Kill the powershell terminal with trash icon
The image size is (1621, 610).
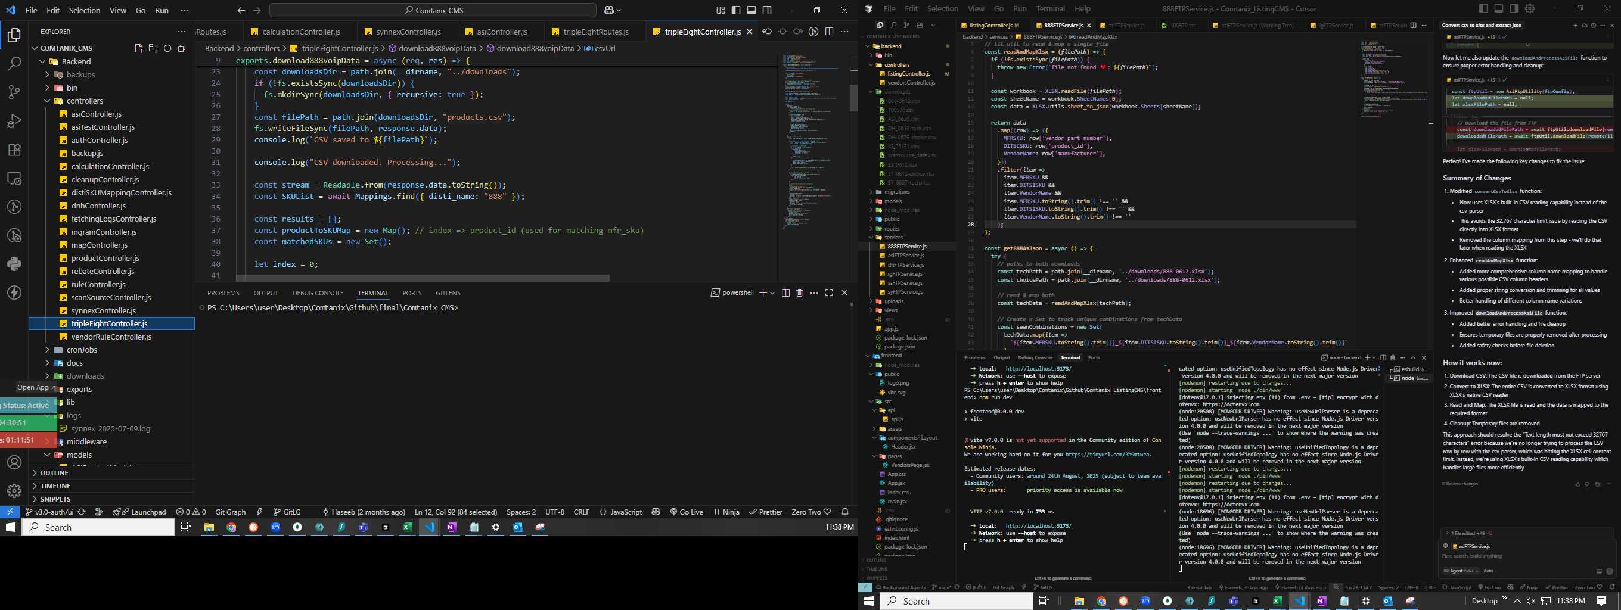[799, 293]
